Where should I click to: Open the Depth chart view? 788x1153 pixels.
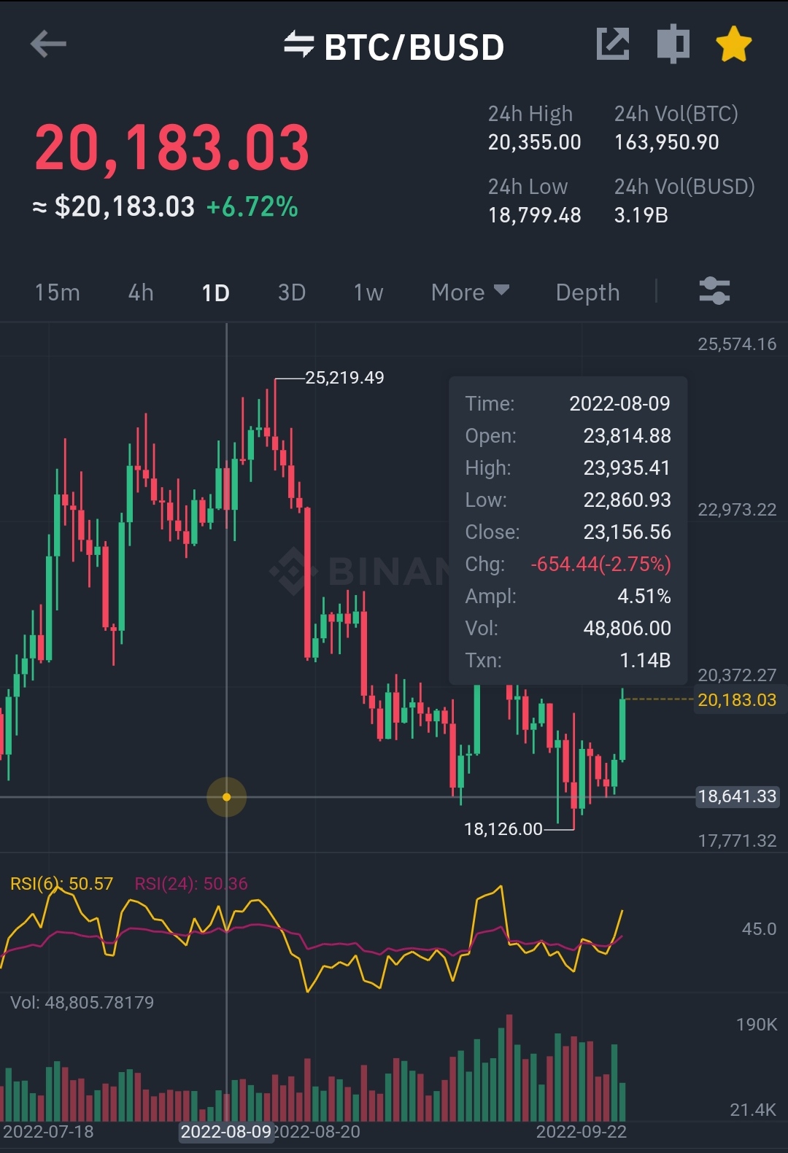pos(587,292)
